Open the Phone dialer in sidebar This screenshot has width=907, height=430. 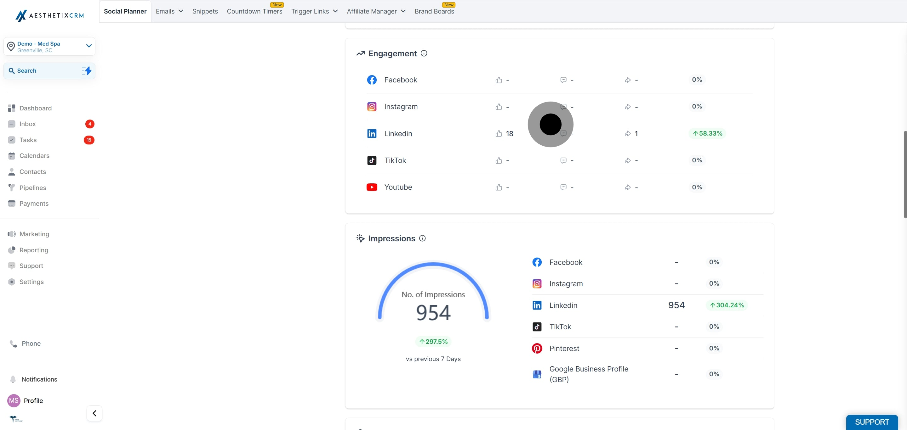(31, 343)
